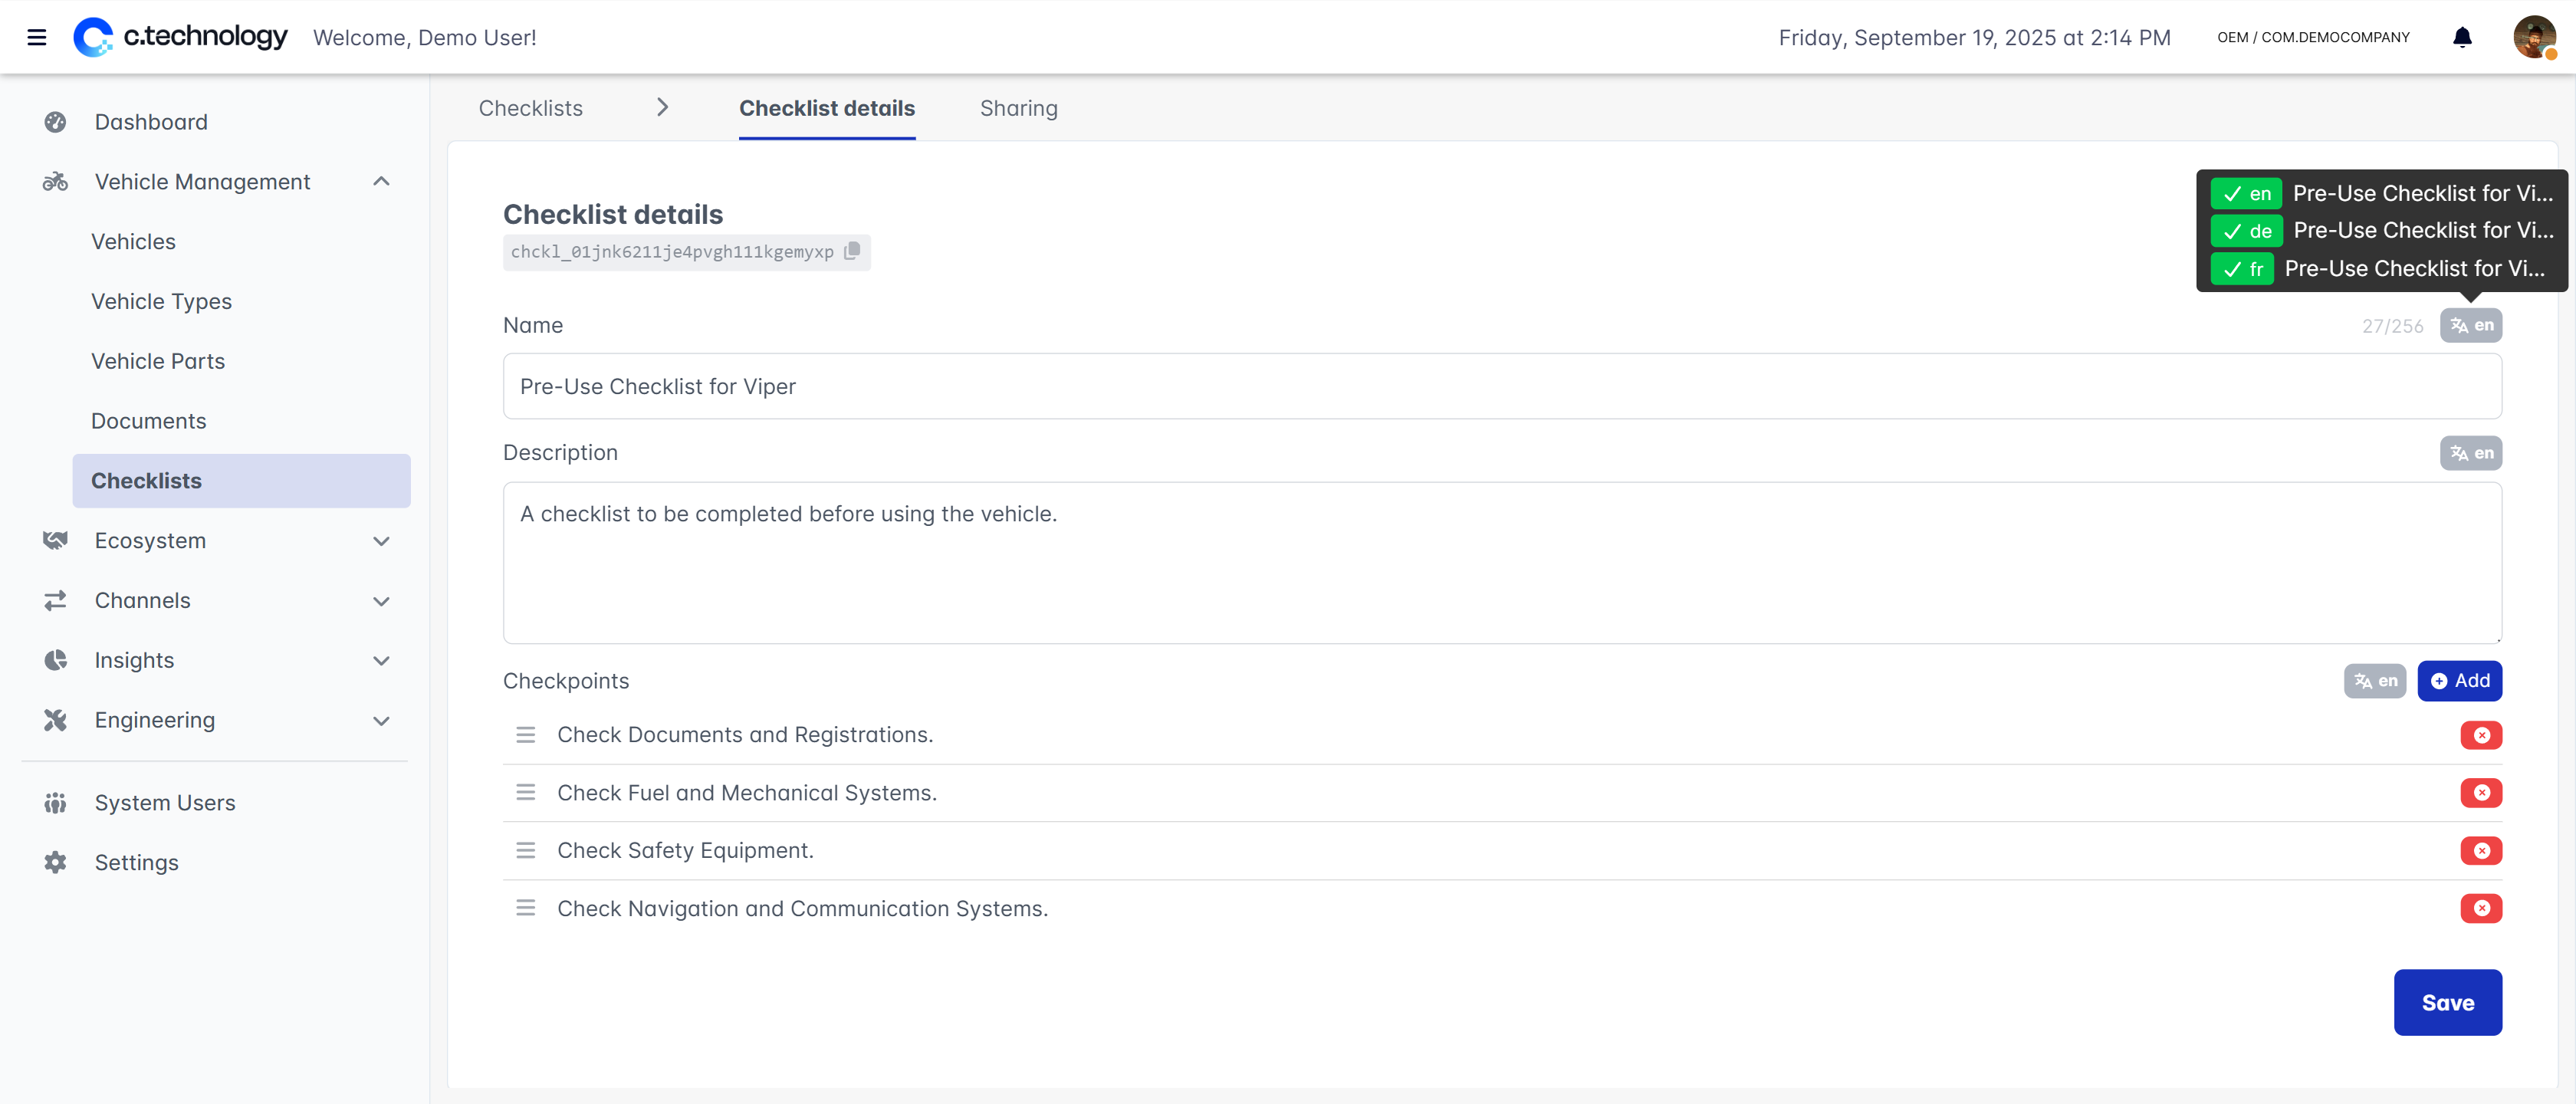Screen dimensions: 2576x1104
Task: Add a new checkpoint
Action: click(2459, 681)
